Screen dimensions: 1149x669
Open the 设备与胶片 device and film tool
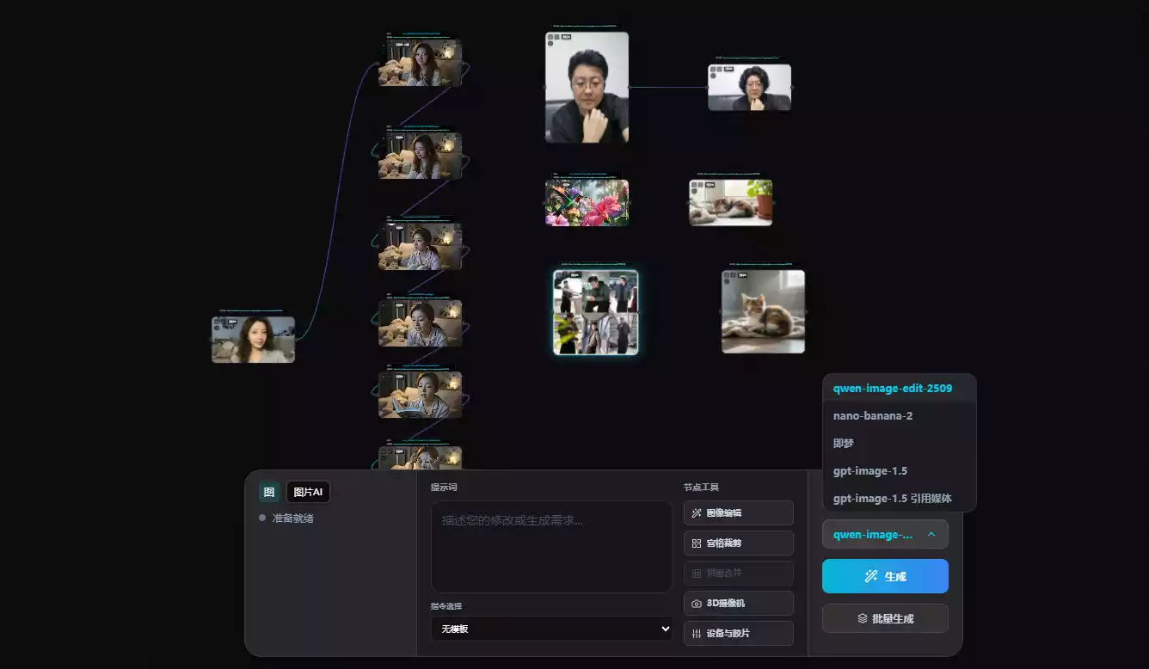pyautogui.click(x=738, y=633)
